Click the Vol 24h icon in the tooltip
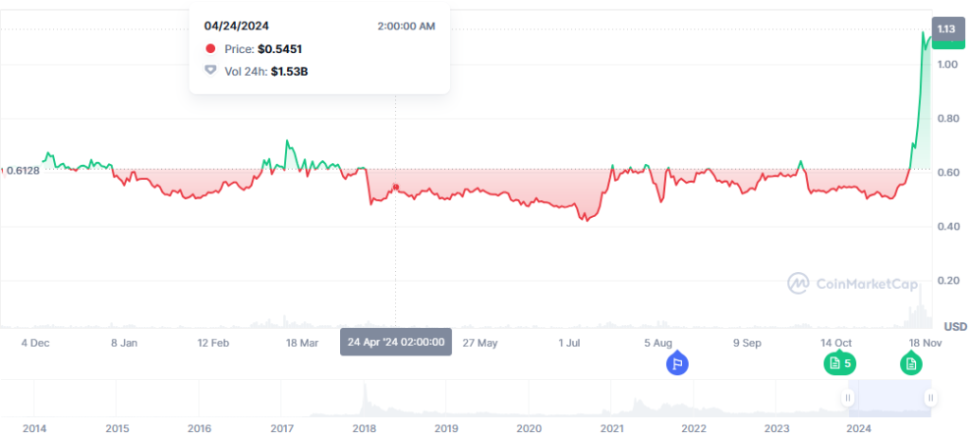This screenshot has width=970, height=435. (210, 70)
